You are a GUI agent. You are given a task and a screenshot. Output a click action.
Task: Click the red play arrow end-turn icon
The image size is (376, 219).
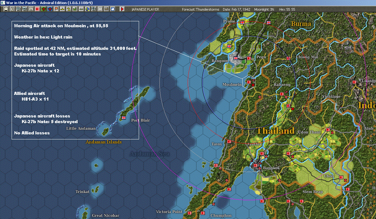pyautogui.click(x=122, y=9)
